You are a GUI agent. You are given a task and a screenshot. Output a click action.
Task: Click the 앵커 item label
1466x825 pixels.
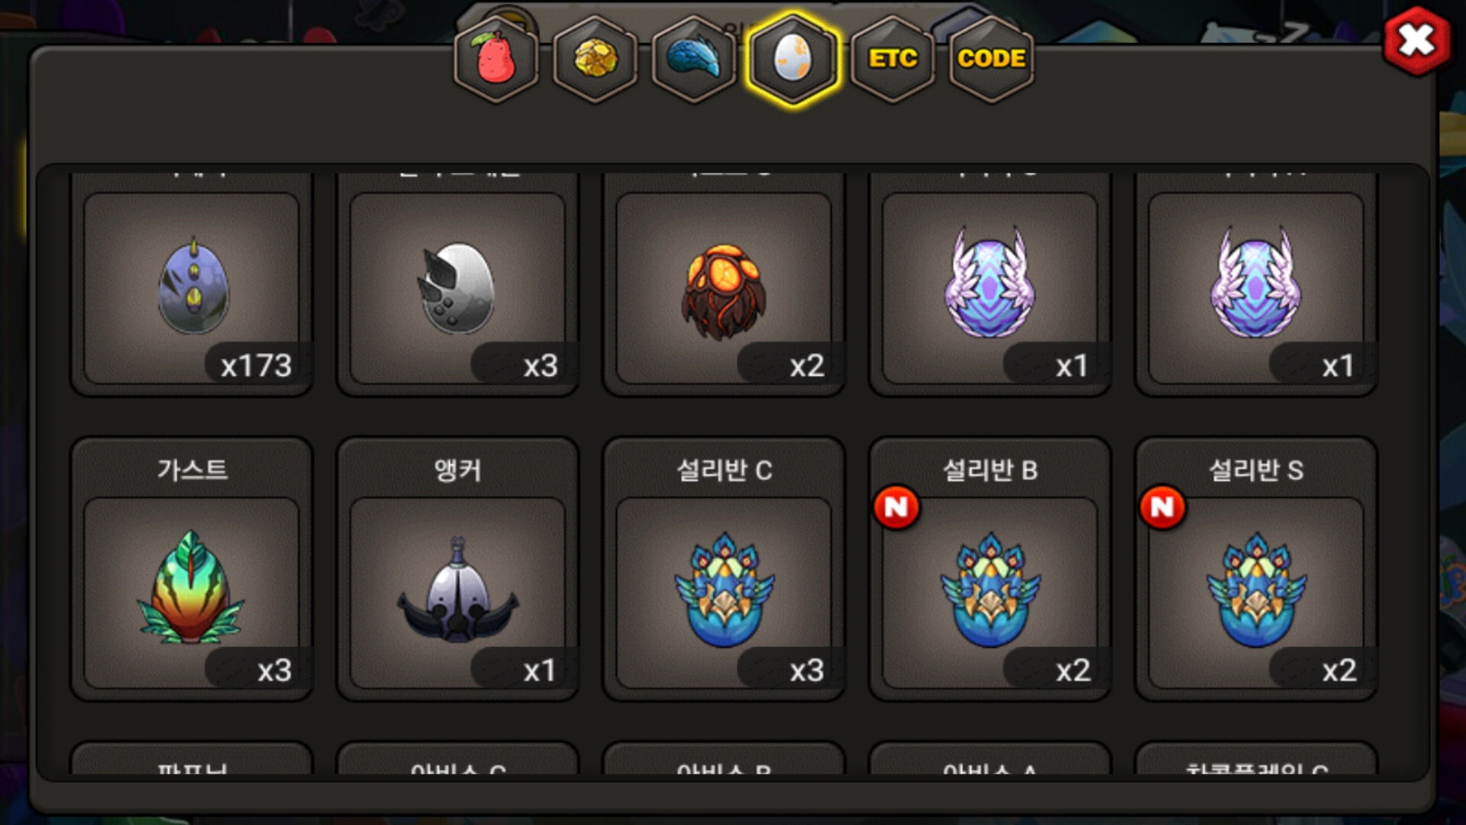[x=458, y=469]
